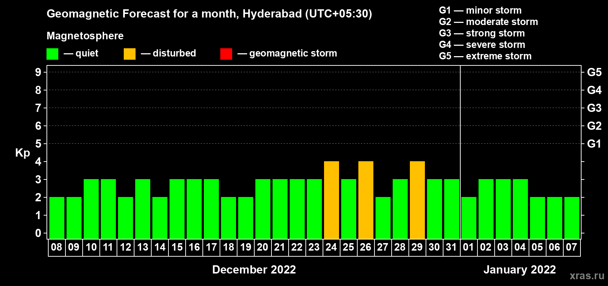Click the green quiet legend swatch
The image size is (608, 286).
coord(52,54)
